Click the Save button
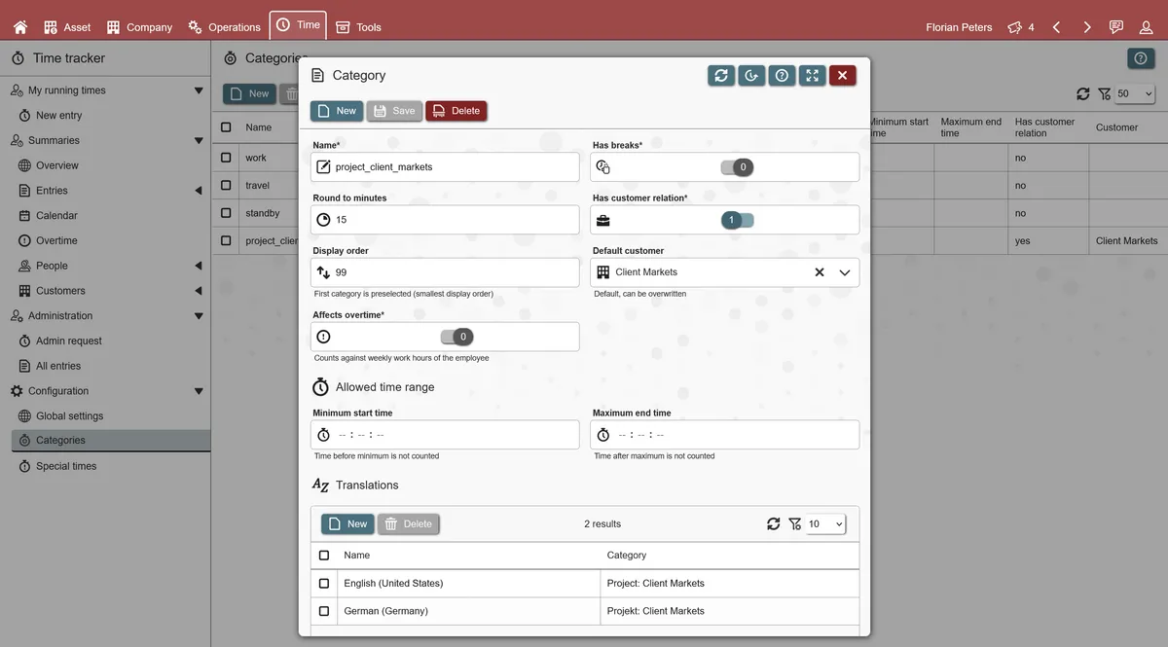The width and height of the screenshot is (1168, 647). point(394,111)
